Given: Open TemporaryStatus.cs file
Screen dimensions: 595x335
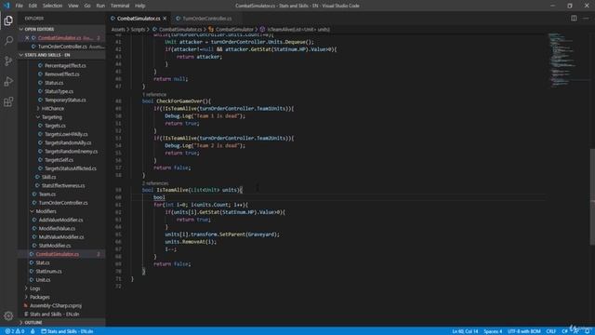Looking at the screenshot, I should pyautogui.click(x=65, y=100).
